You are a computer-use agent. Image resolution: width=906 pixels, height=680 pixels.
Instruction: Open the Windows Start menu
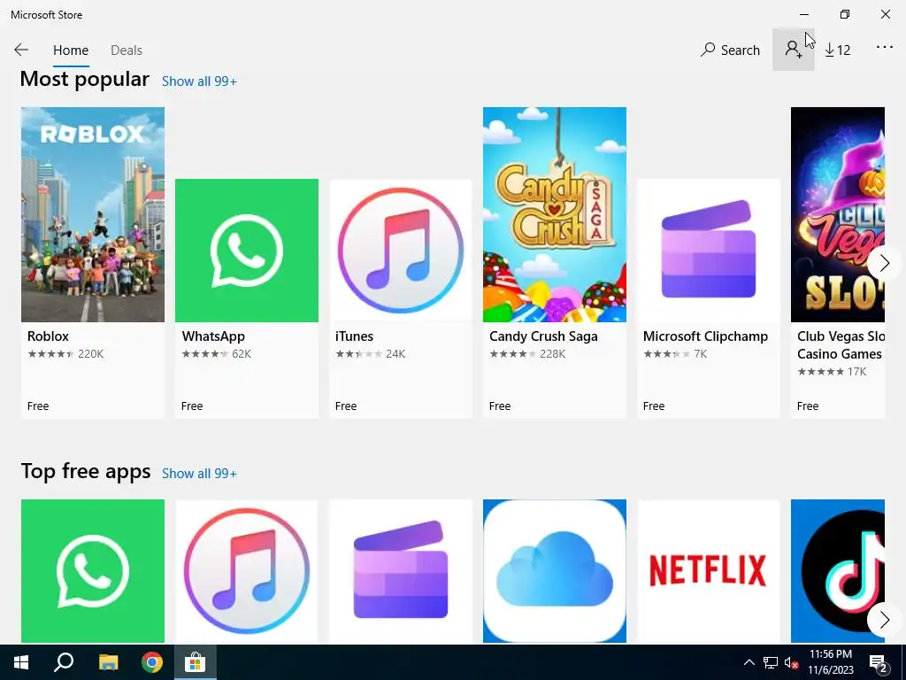click(21, 662)
